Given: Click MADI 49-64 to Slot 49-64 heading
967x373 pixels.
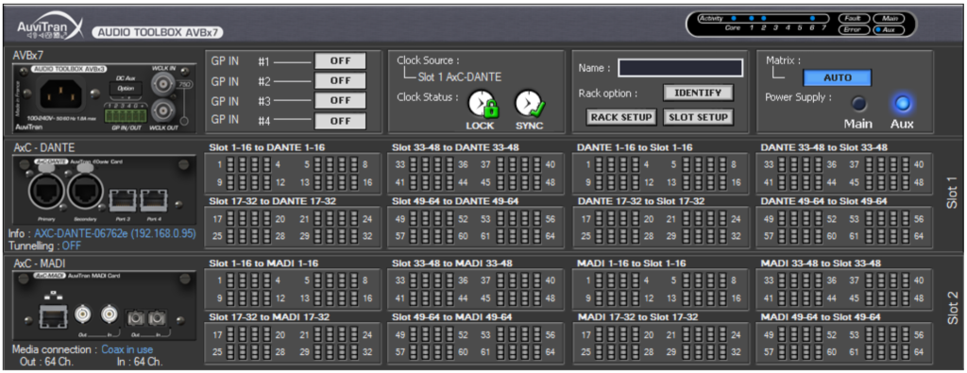Looking at the screenshot, I should tap(821, 317).
